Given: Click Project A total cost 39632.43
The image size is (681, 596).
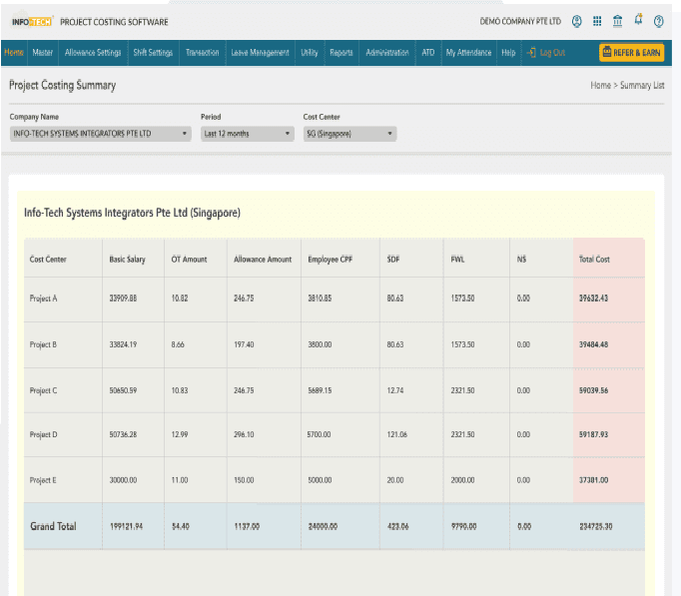Looking at the screenshot, I should (593, 298).
